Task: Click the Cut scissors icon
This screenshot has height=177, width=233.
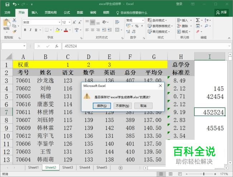Action: 14,20
